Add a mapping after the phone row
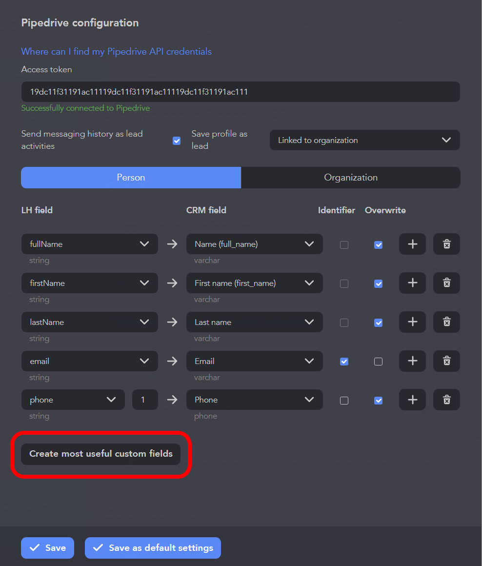Viewport: 482px width, 566px height. 412,400
